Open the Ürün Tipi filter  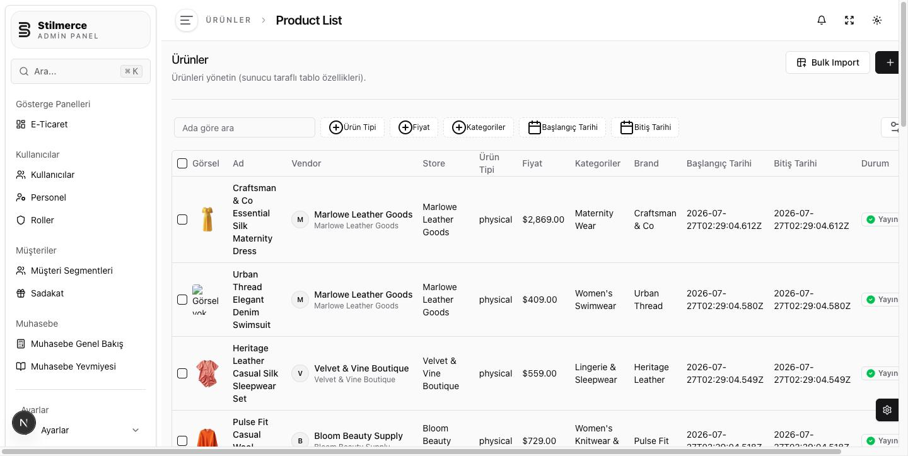tap(352, 127)
